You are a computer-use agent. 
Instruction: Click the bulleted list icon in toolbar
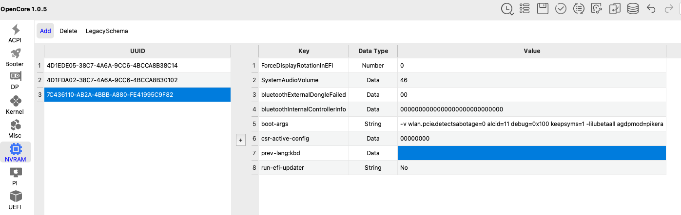coord(525,8)
